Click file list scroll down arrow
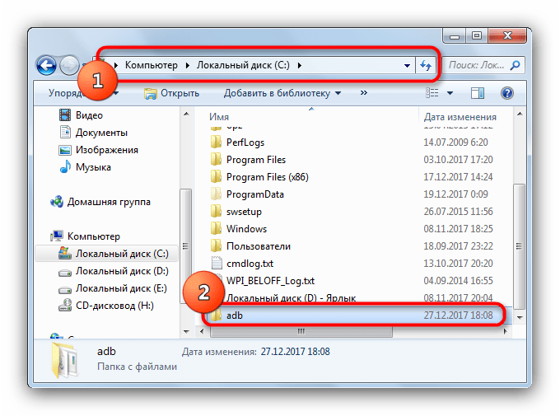Image resolution: width=560 pixels, height=416 pixels. [x=520, y=317]
